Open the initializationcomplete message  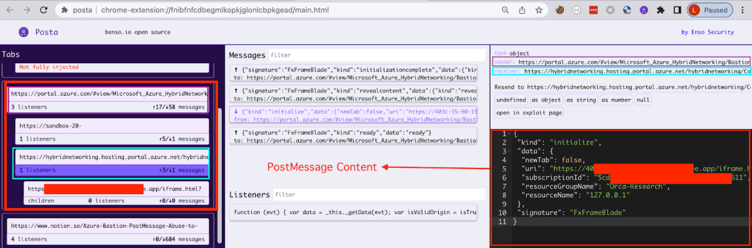353,73
